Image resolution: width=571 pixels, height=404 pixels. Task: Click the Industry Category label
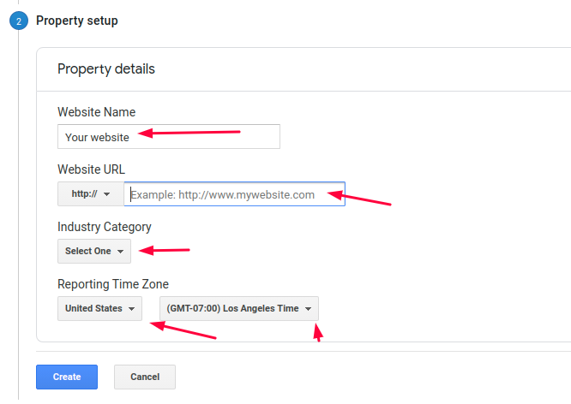105,227
